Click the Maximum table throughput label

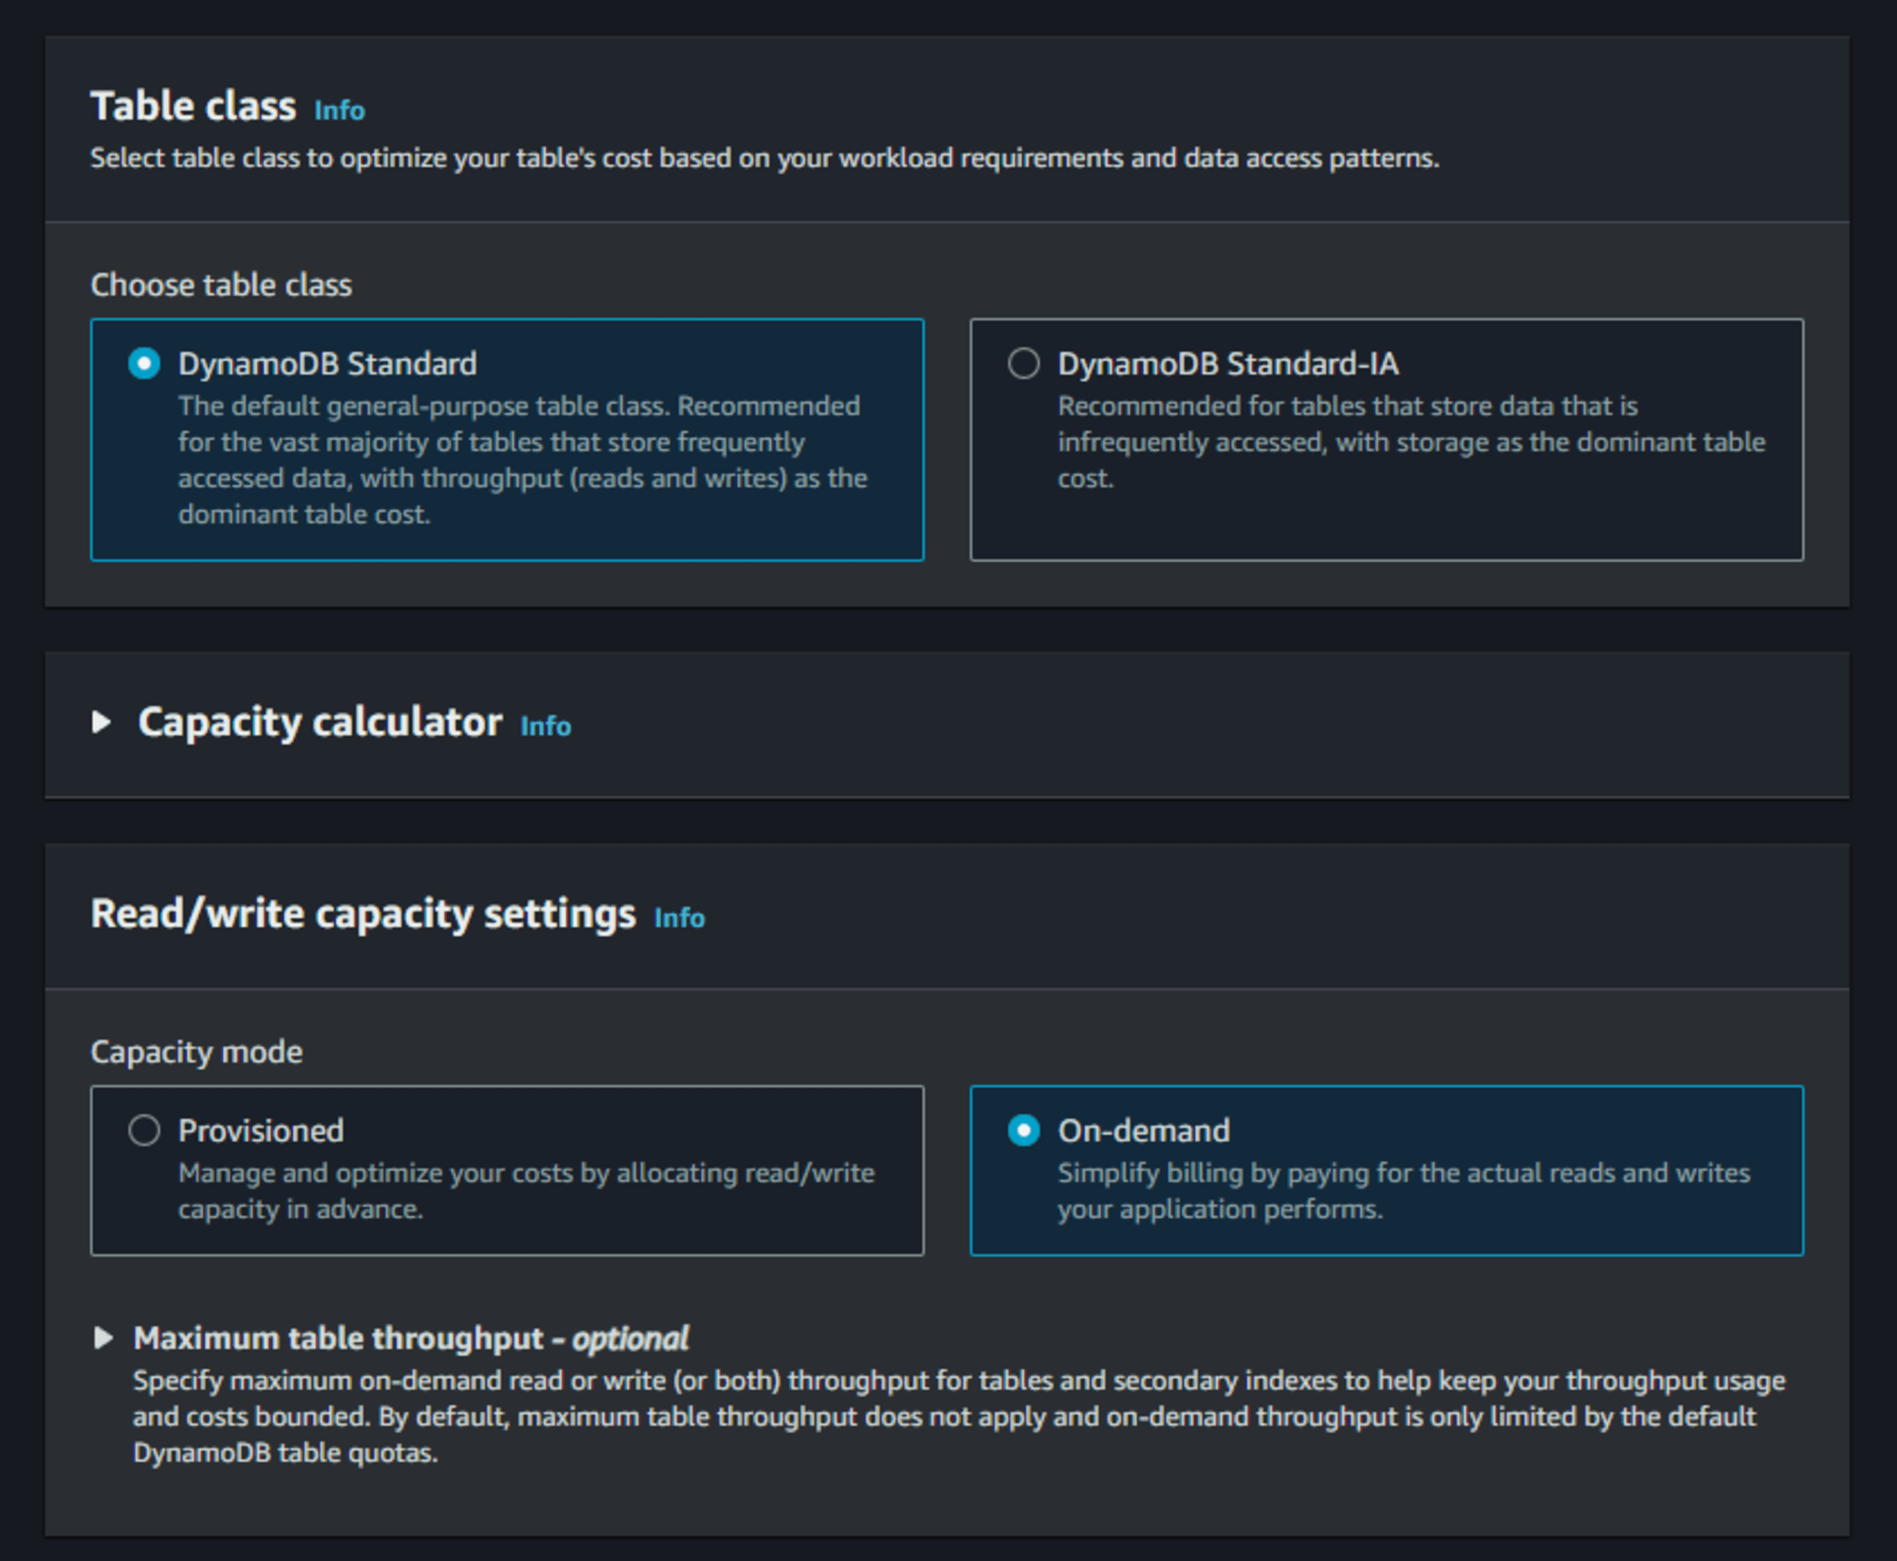coord(411,1338)
